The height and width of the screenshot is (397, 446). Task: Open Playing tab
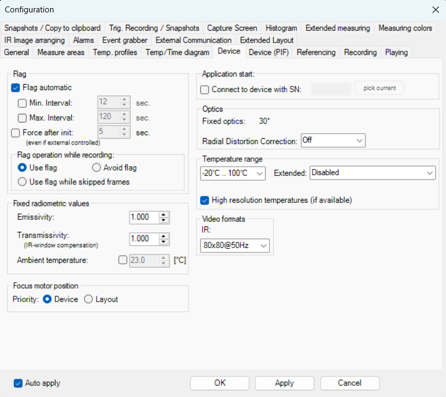396,52
